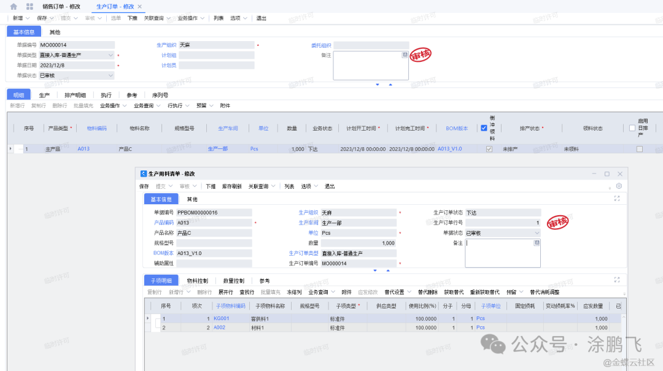Go to the home page icon

pyautogui.click(x=14, y=6)
